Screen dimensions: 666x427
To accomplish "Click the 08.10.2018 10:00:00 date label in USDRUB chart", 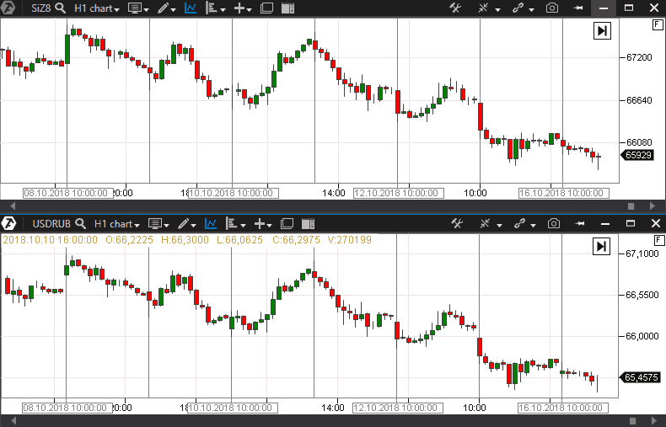I will [67, 408].
